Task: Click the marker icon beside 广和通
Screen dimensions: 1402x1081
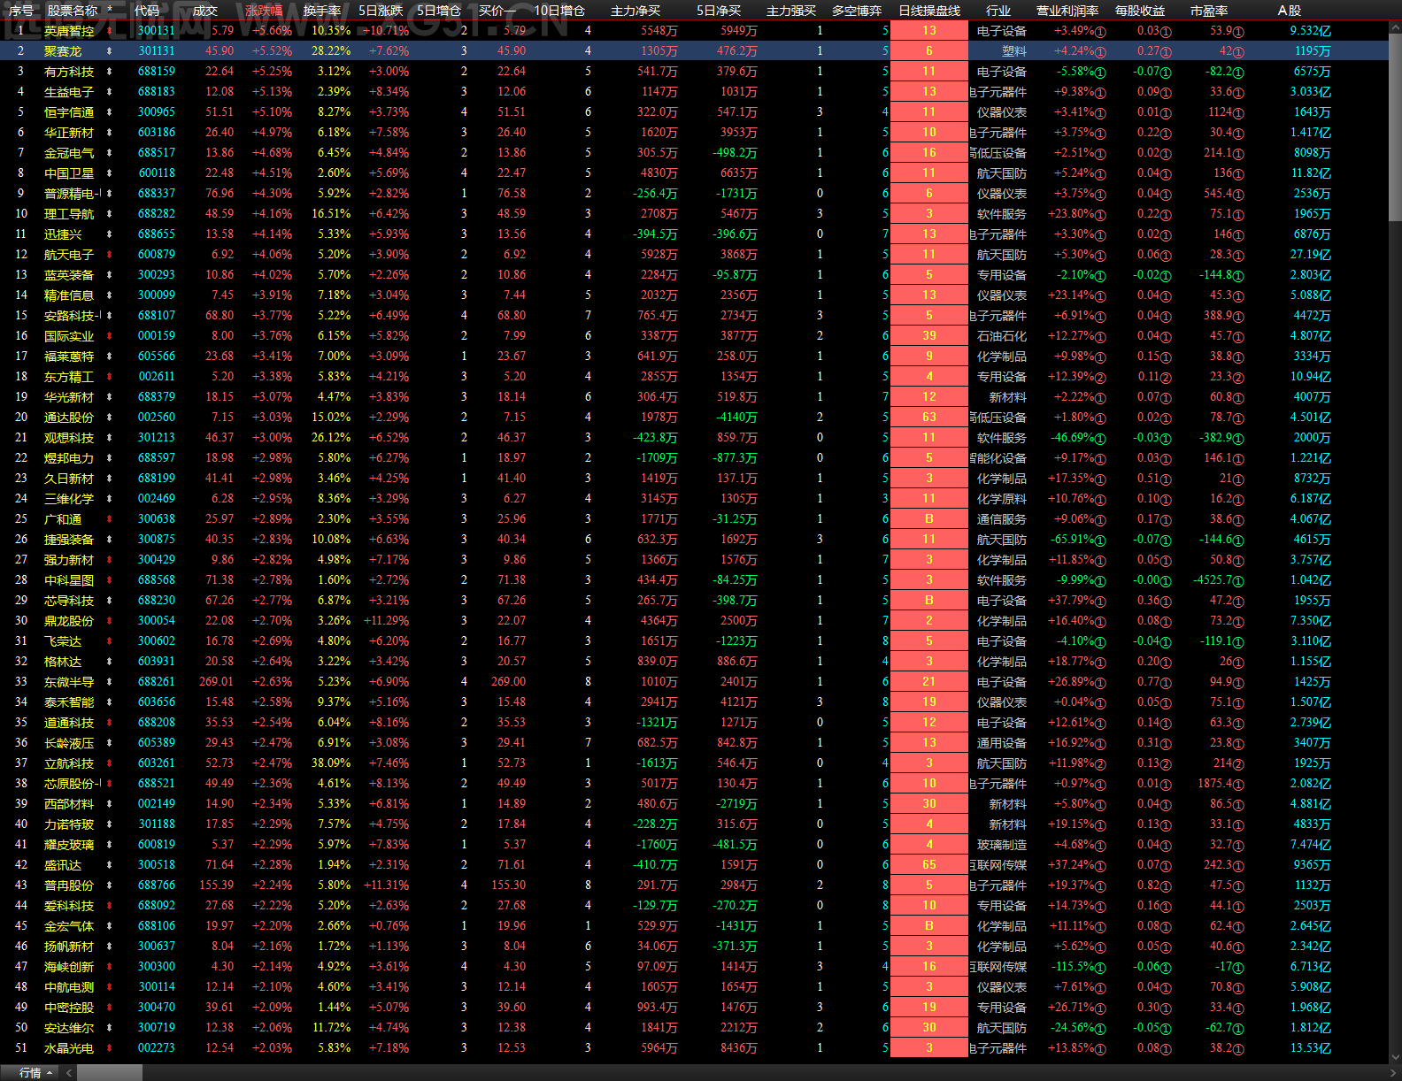Action: click(x=109, y=519)
